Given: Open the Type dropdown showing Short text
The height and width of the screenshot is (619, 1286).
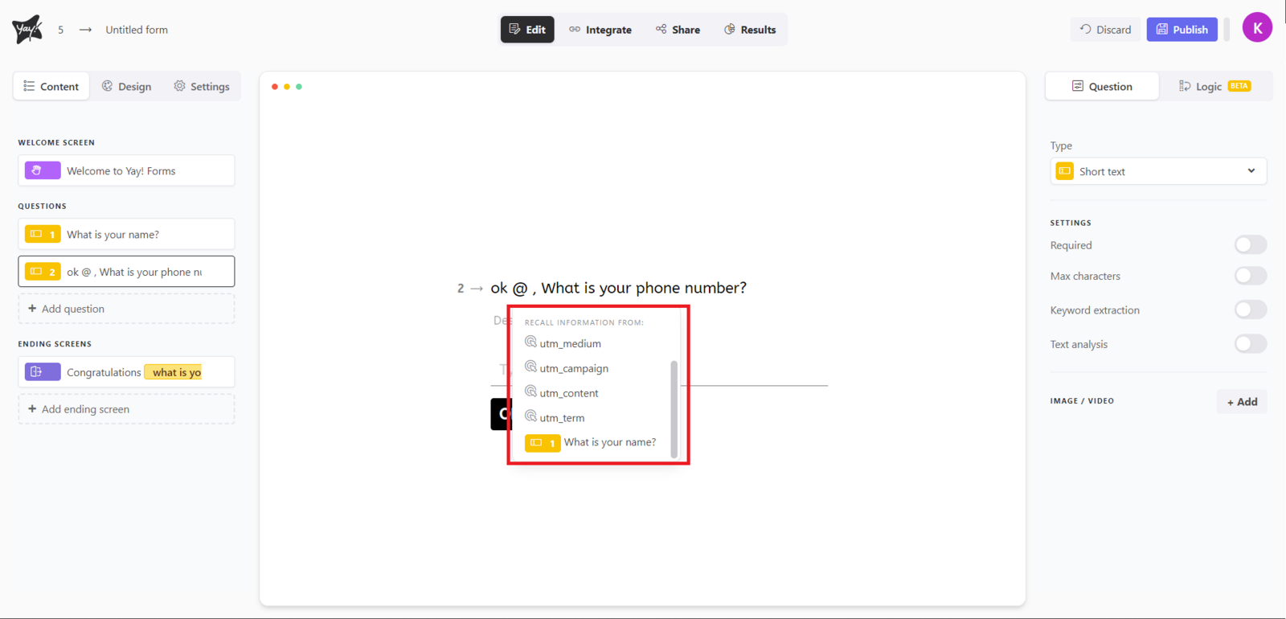Looking at the screenshot, I should [1157, 171].
